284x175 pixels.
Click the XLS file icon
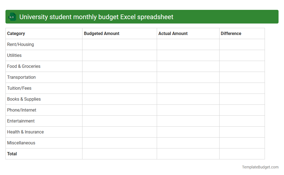coord(12,17)
